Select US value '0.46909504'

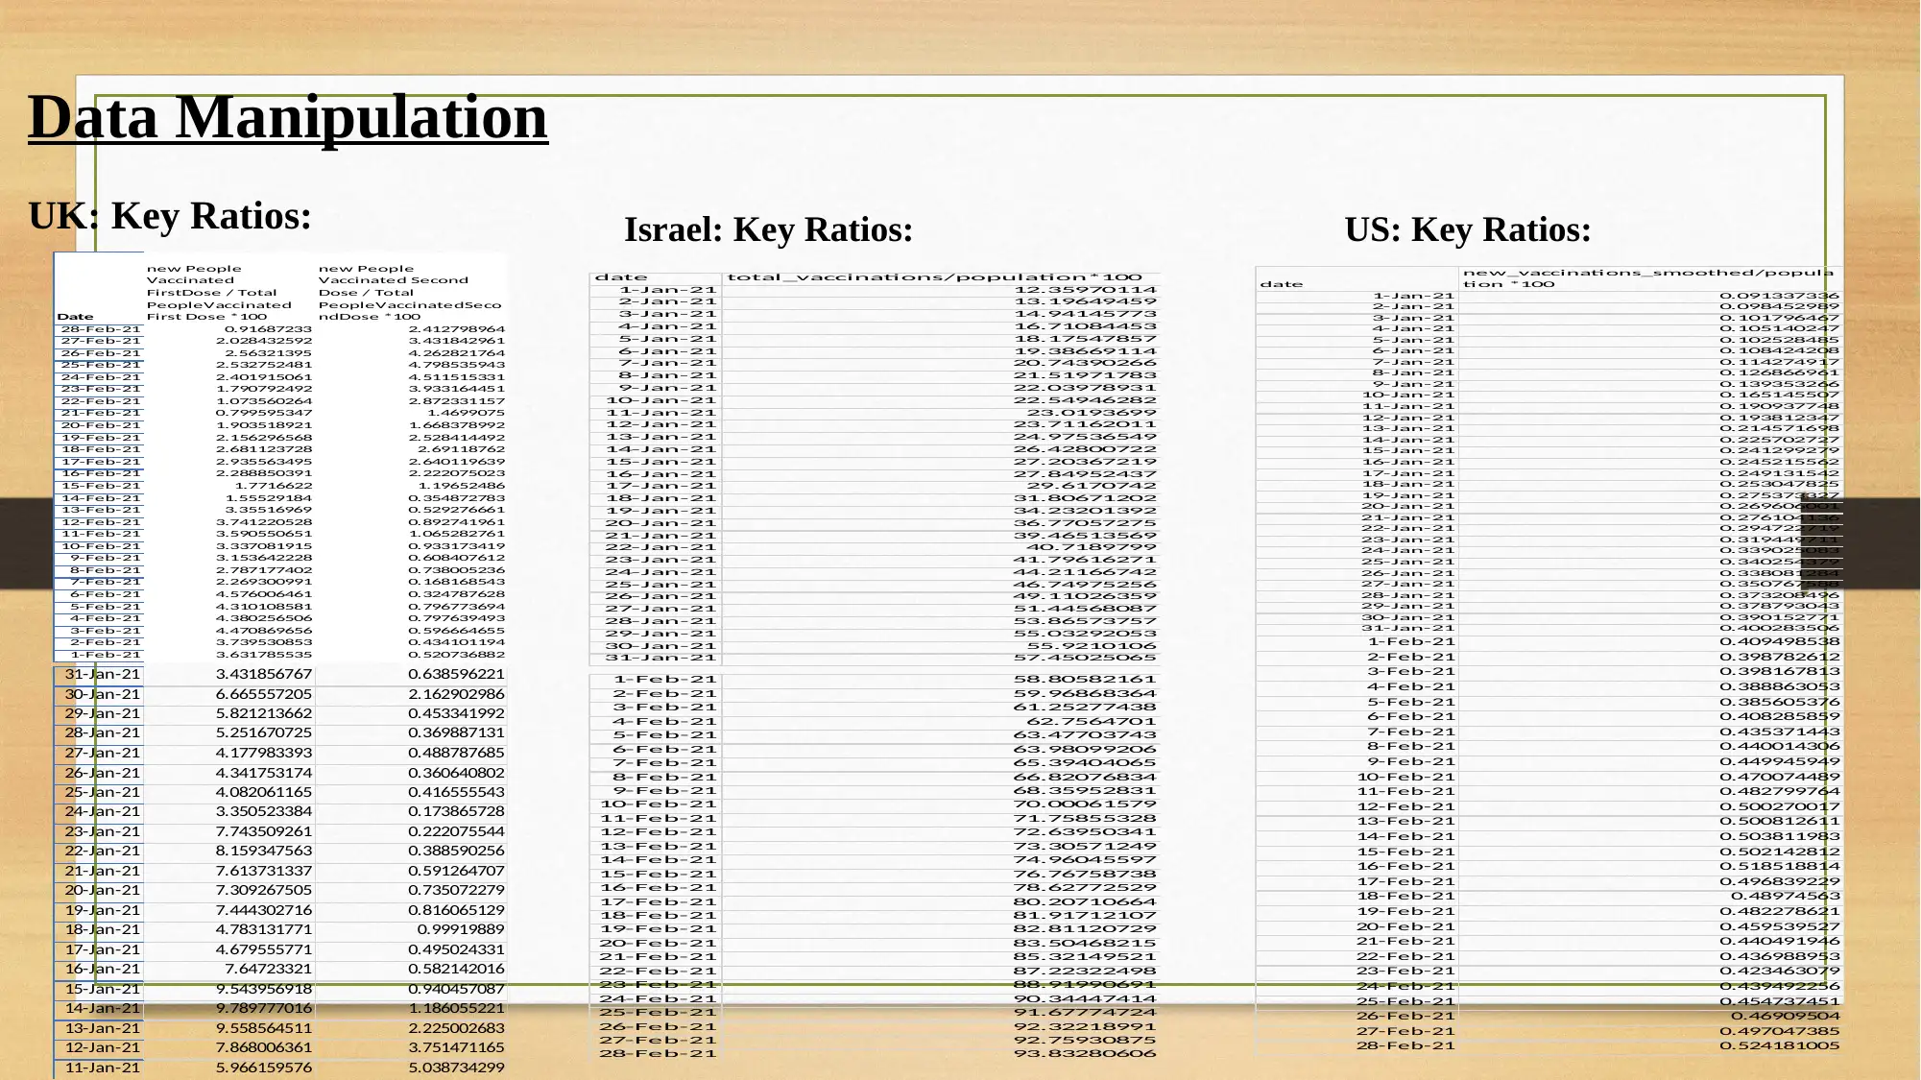tap(1786, 1016)
